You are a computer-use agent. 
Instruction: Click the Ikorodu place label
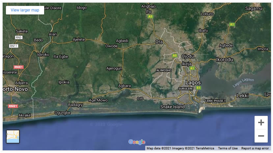pos(224,60)
